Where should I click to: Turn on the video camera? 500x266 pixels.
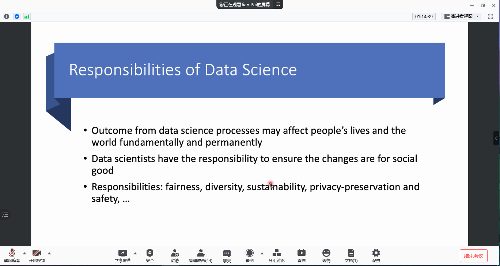(x=37, y=255)
